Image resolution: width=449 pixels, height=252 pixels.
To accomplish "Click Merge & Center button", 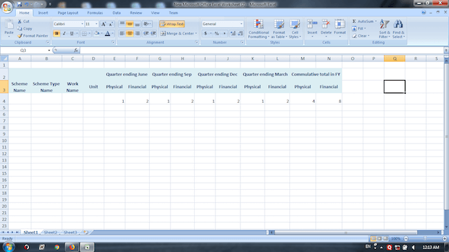I will coord(177,34).
